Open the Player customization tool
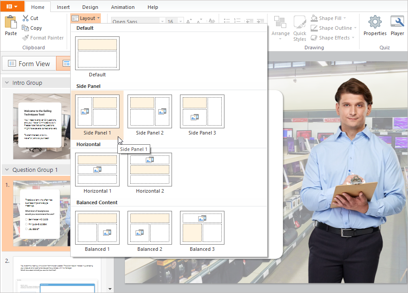Viewport: 408px width, 293px height. pos(397,27)
